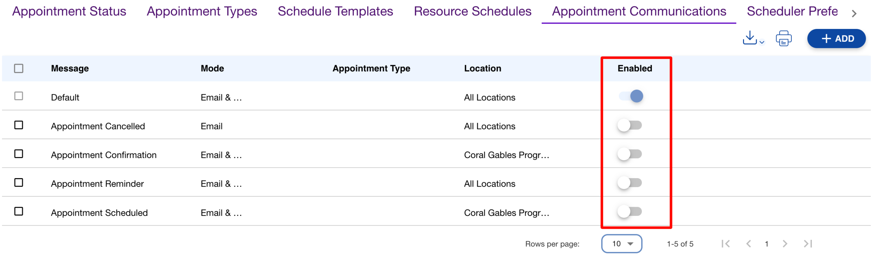Enable the Appointment Cancelled message
Screen dimensions: 871x258
(x=629, y=125)
